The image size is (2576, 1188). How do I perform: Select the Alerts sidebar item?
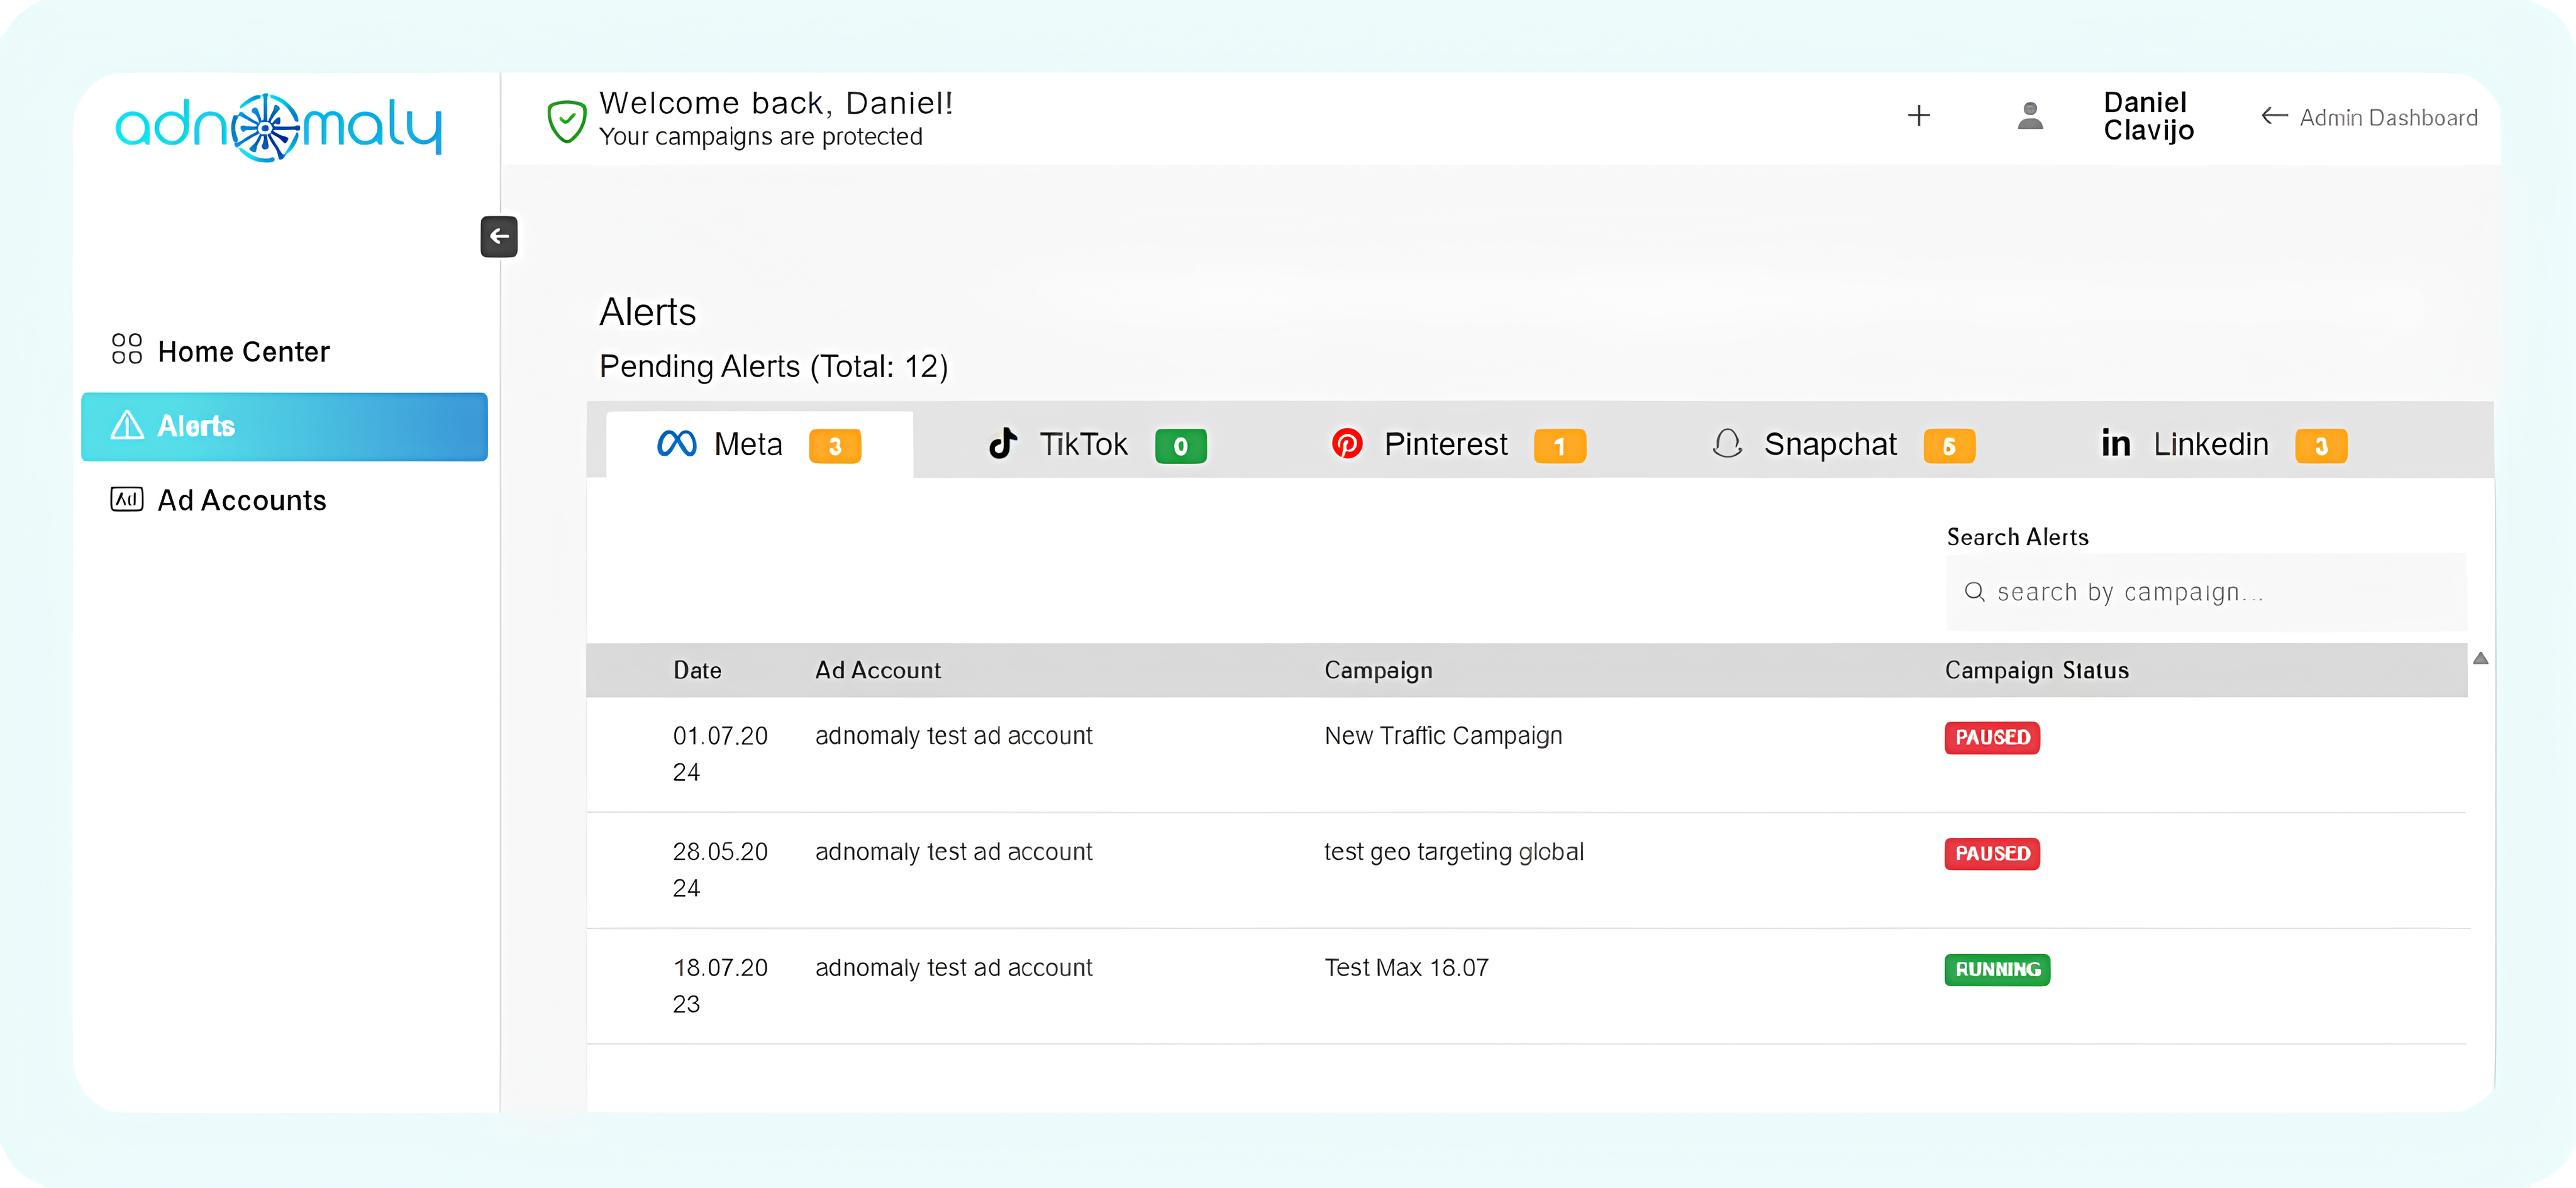pyautogui.click(x=284, y=427)
